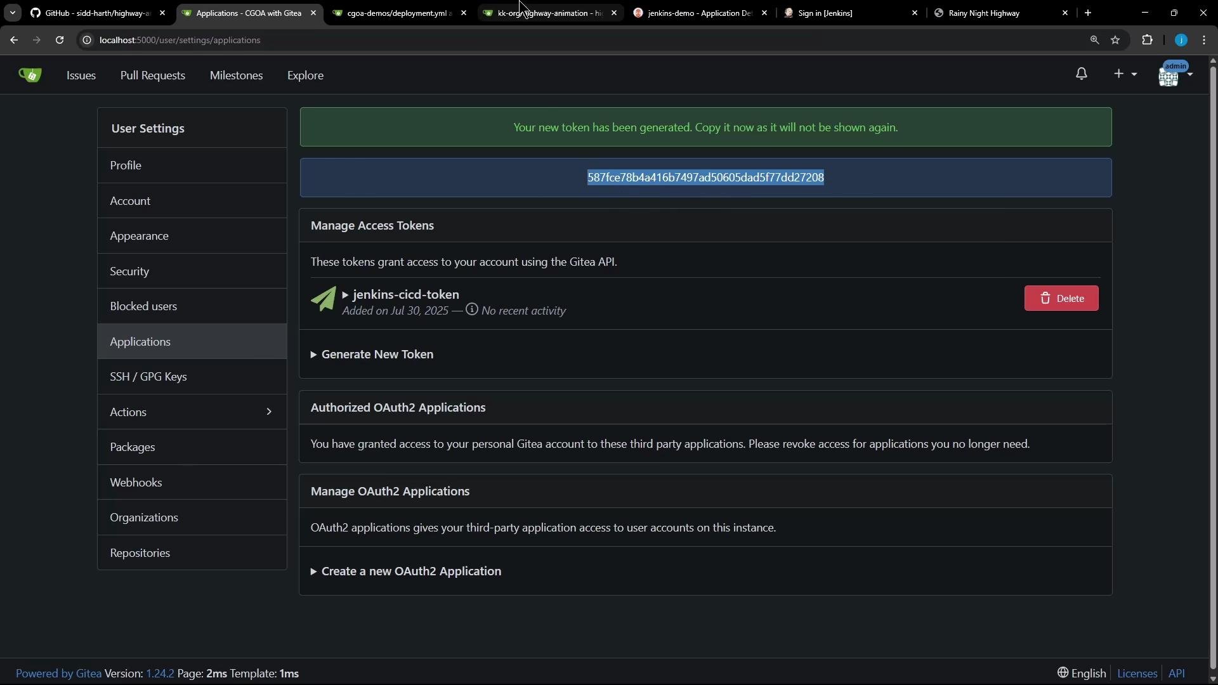This screenshot has height=685, width=1218.
Task: Open SSH / GPG Keys settings
Action: [192, 377]
